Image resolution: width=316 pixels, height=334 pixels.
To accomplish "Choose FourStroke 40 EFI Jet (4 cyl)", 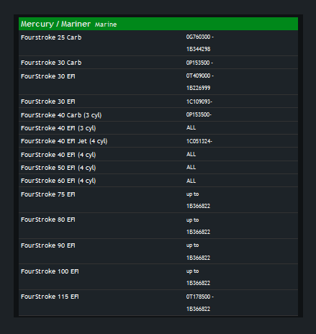I will coord(64,141).
